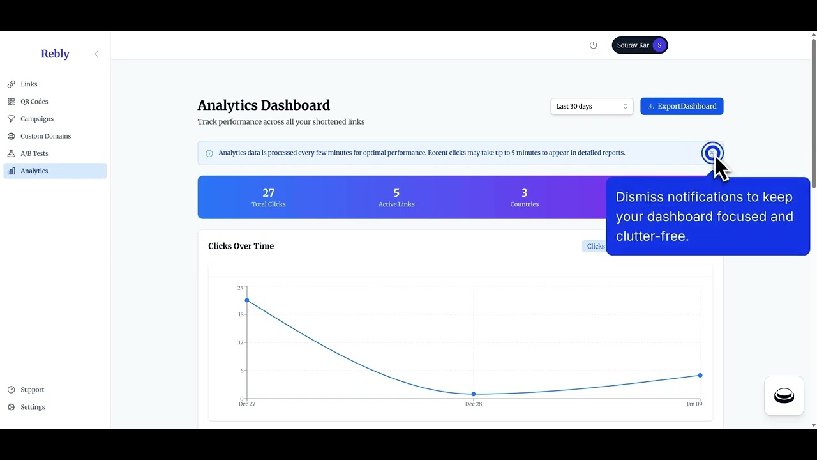Select the Analytics sidebar item
This screenshot has height=460, width=817.
tap(55, 171)
